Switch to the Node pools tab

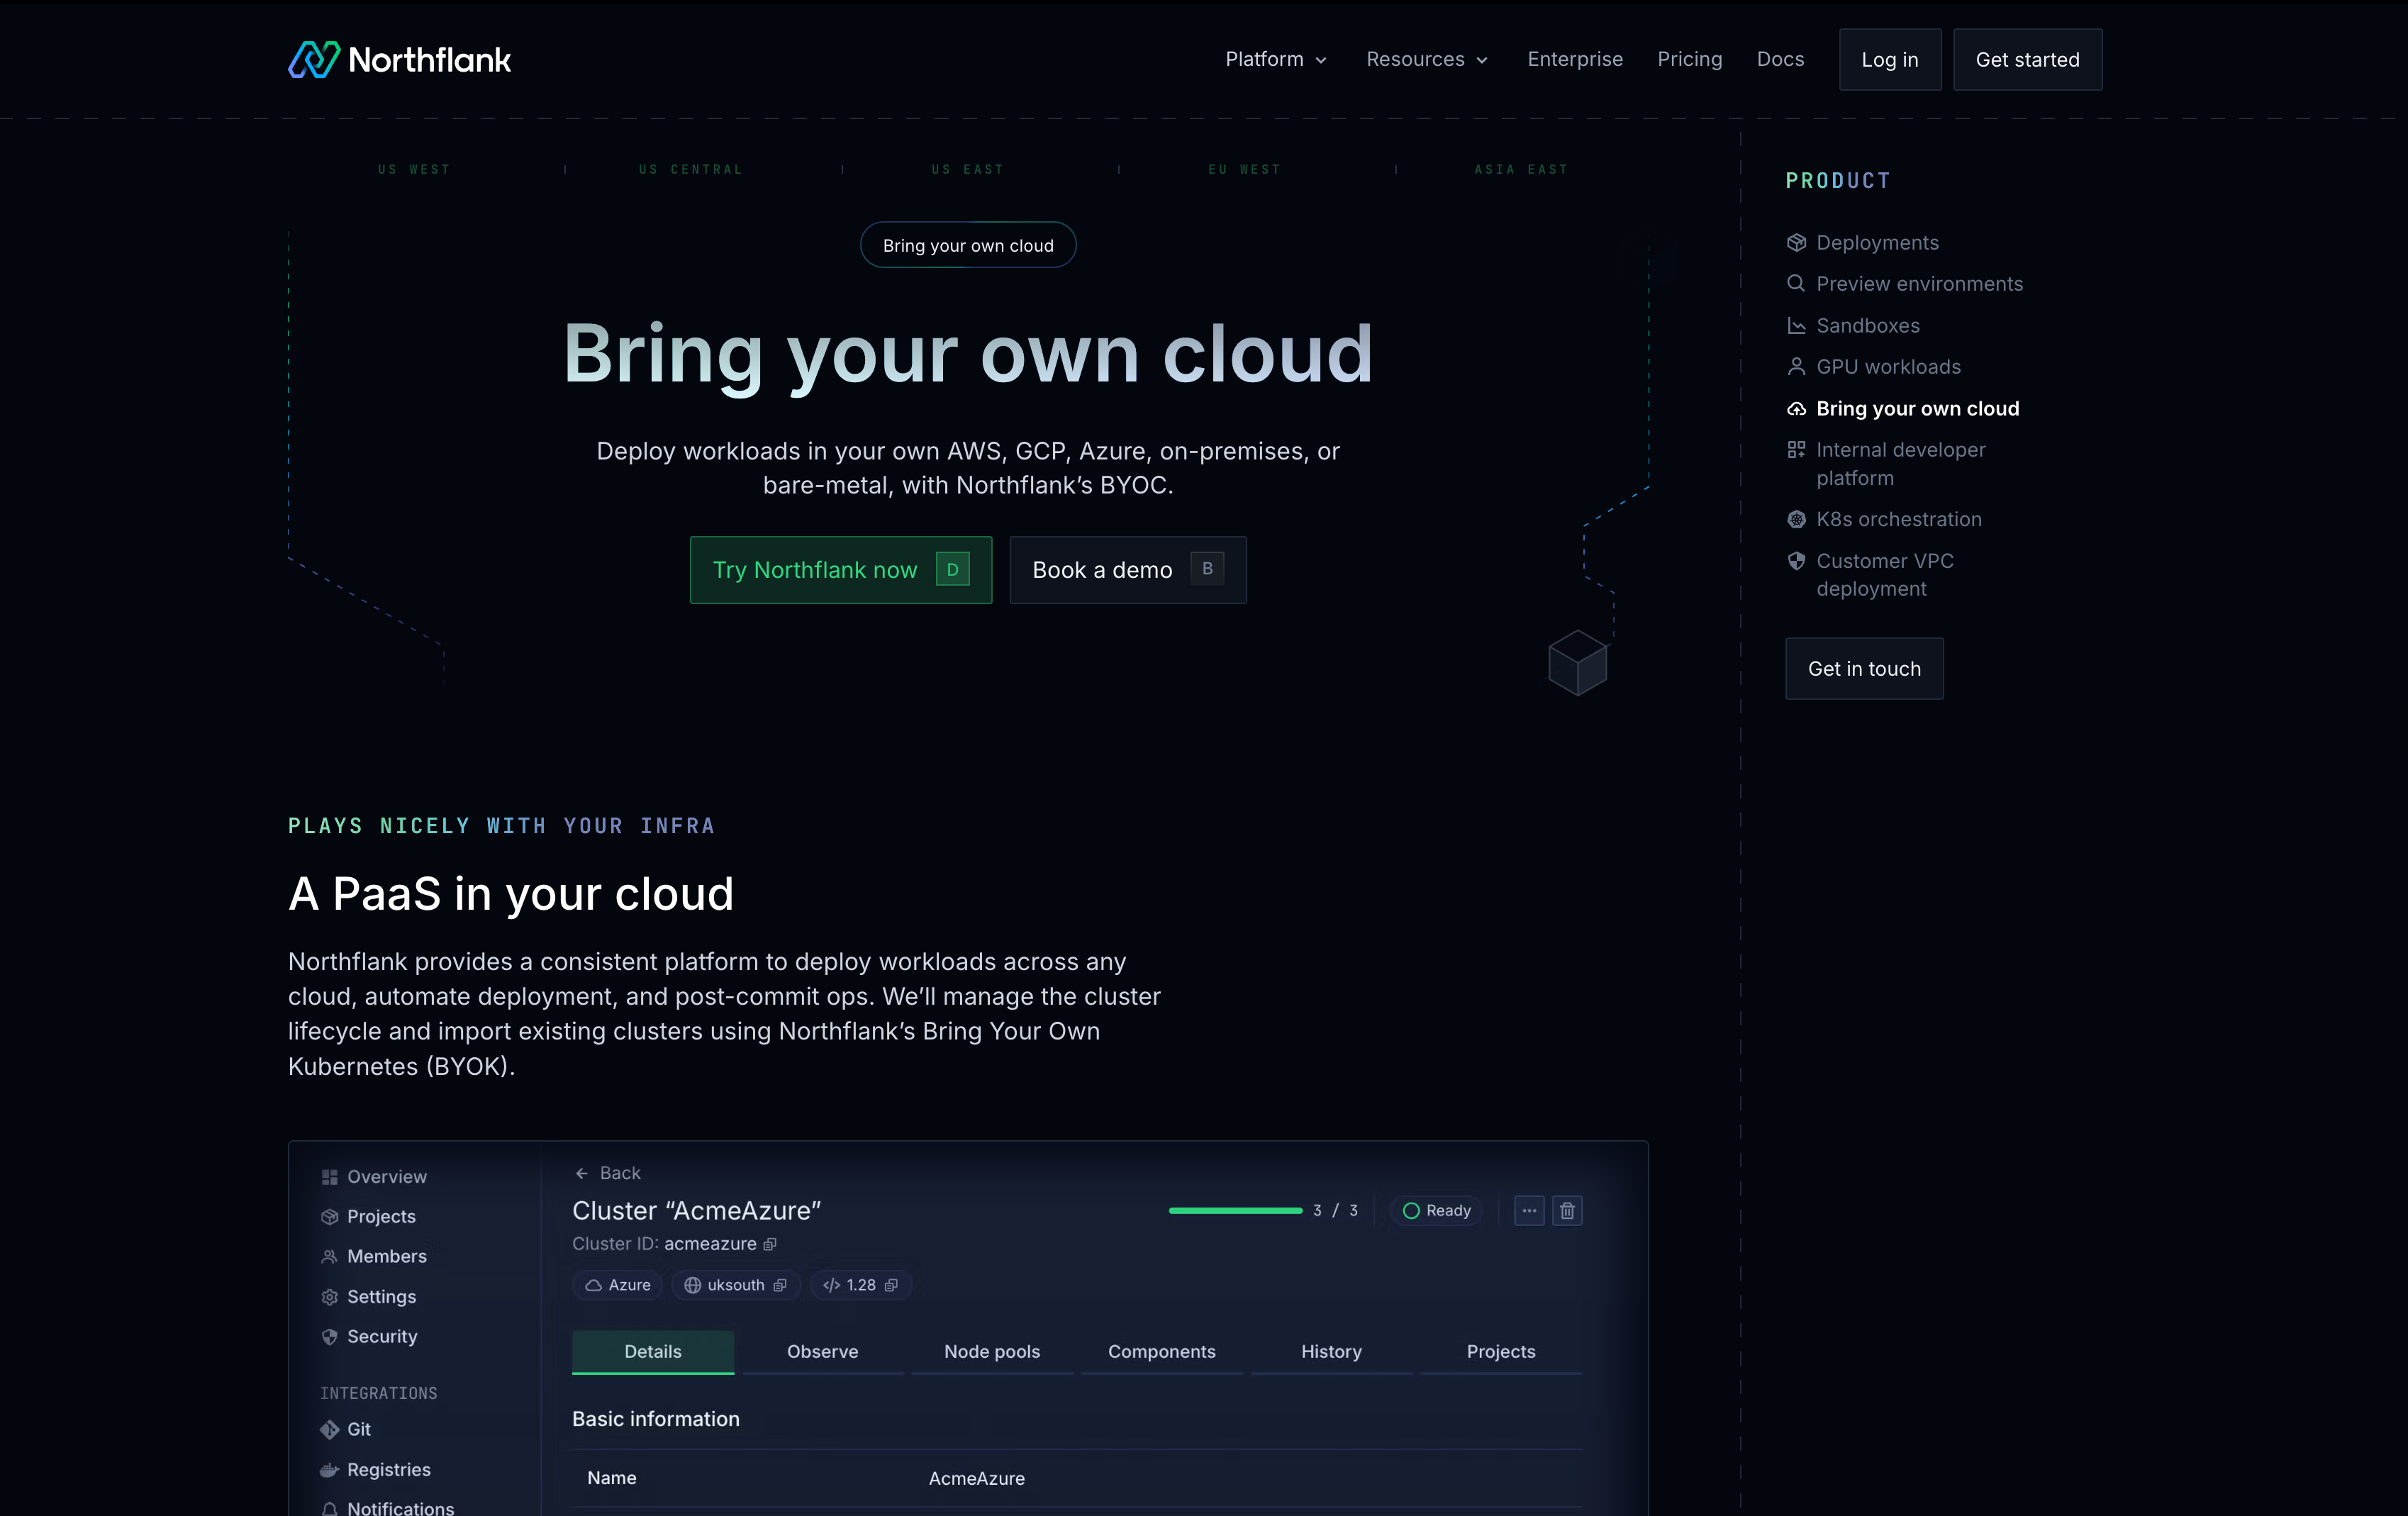click(992, 1352)
